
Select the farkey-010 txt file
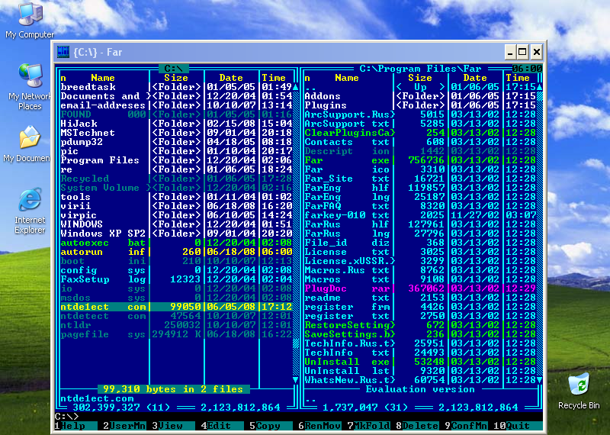[x=420, y=215]
